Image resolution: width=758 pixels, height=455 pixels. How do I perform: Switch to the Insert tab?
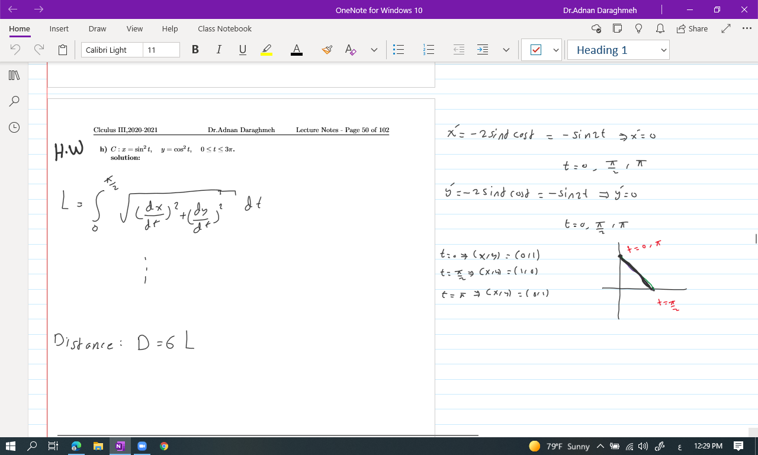(59, 28)
